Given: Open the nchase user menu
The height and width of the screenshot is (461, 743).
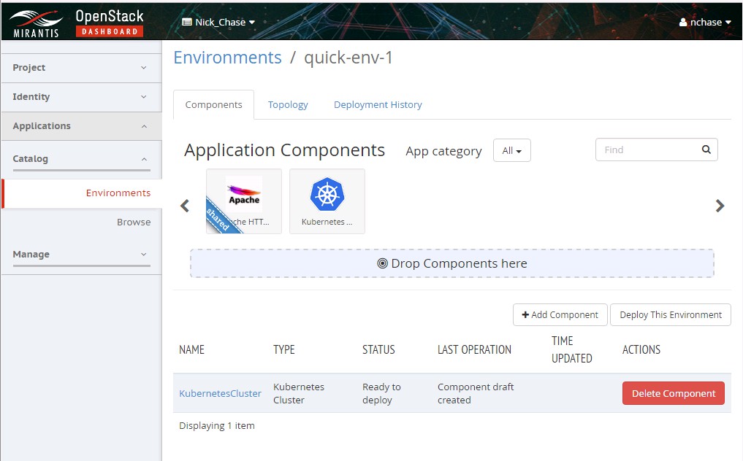Looking at the screenshot, I should click(x=705, y=22).
